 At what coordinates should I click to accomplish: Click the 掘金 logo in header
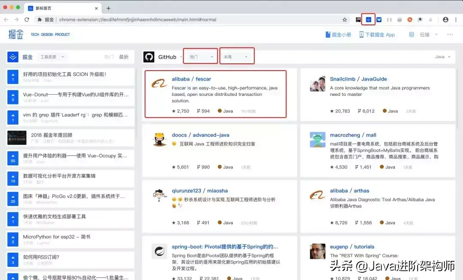16,35
